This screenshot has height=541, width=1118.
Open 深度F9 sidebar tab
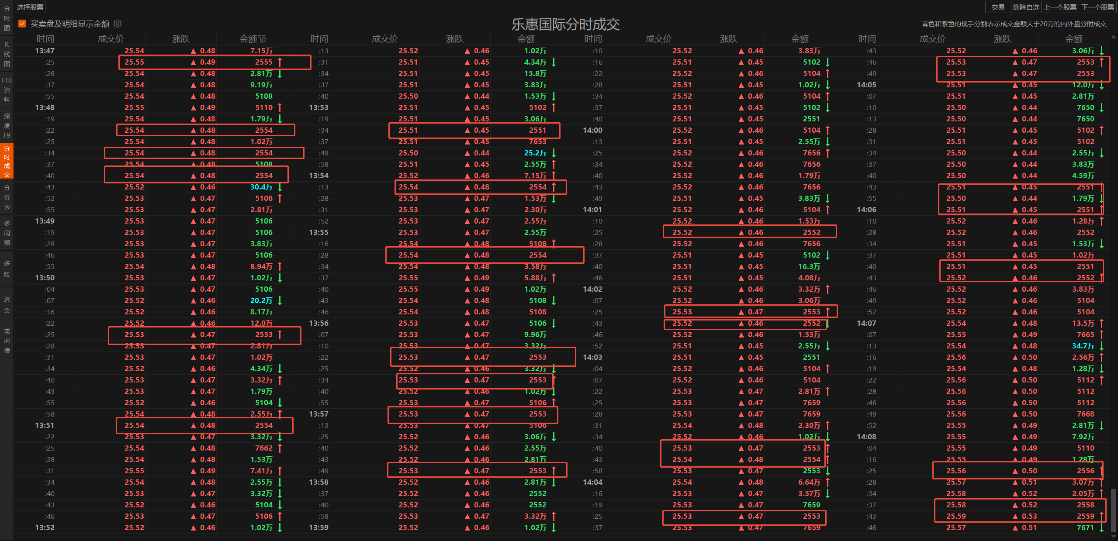click(x=7, y=125)
